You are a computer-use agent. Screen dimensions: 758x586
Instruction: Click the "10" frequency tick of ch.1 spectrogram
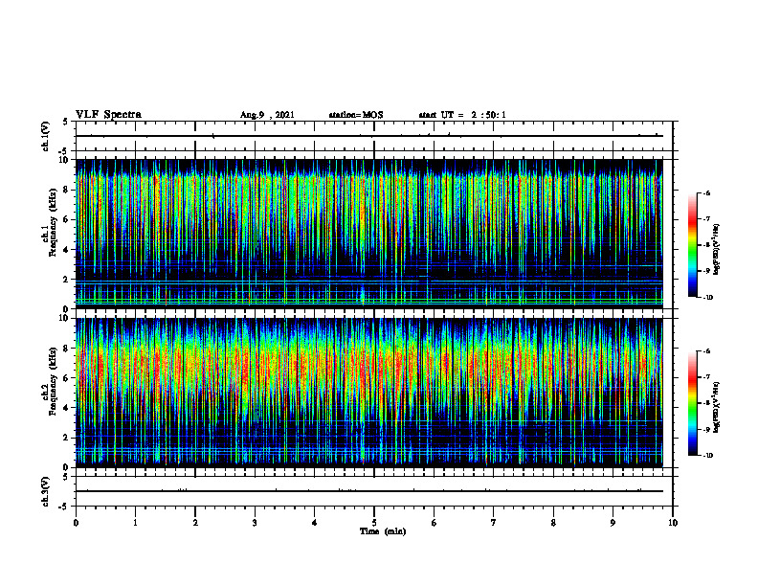pyautogui.click(x=64, y=160)
